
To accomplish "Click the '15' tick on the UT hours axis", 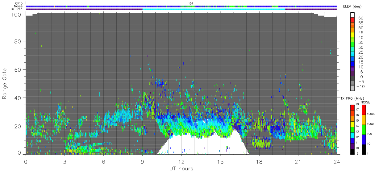I will coord(220,161).
